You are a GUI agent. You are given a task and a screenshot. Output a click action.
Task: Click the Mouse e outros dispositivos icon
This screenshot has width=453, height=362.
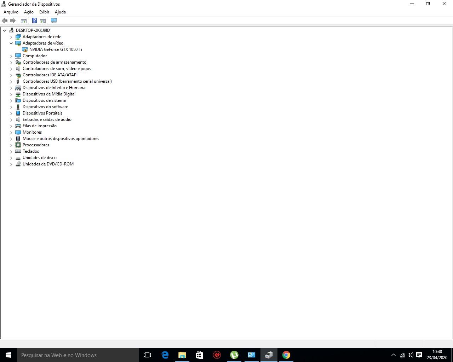pyautogui.click(x=18, y=139)
